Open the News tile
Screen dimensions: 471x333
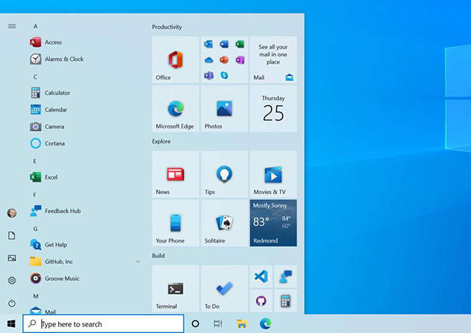point(175,174)
